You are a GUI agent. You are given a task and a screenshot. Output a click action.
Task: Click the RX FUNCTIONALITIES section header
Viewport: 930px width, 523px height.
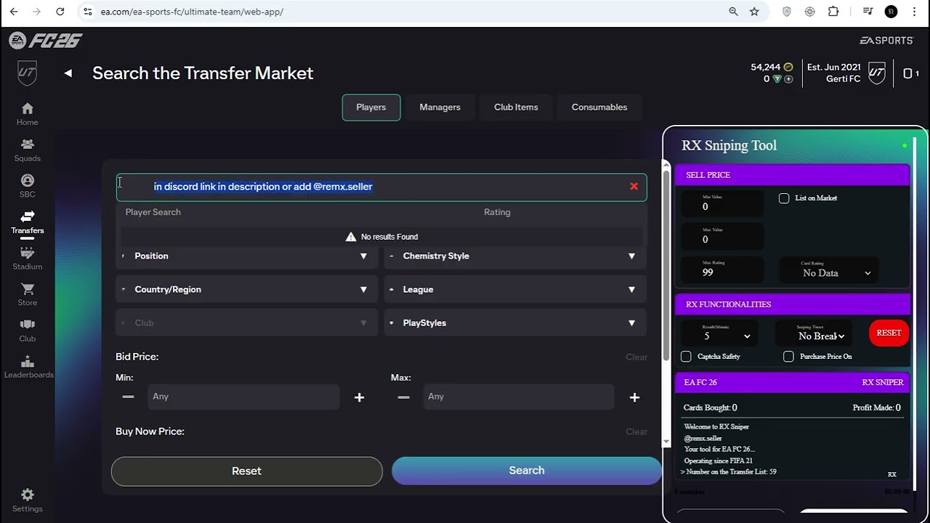pyautogui.click(x=792, y=304)
